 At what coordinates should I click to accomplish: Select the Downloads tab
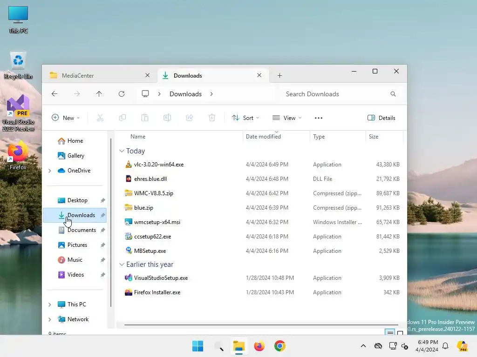tap(213, 75)
